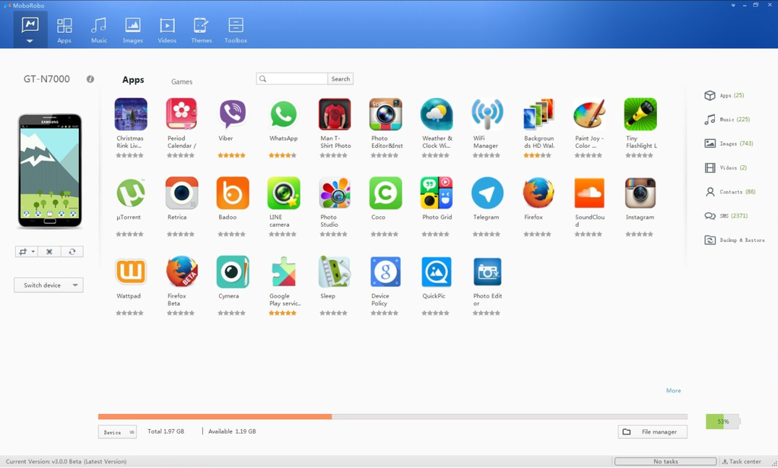The image size is (778, 468).
Task: Select the Instagram app icon
Action: pos(640,193)
